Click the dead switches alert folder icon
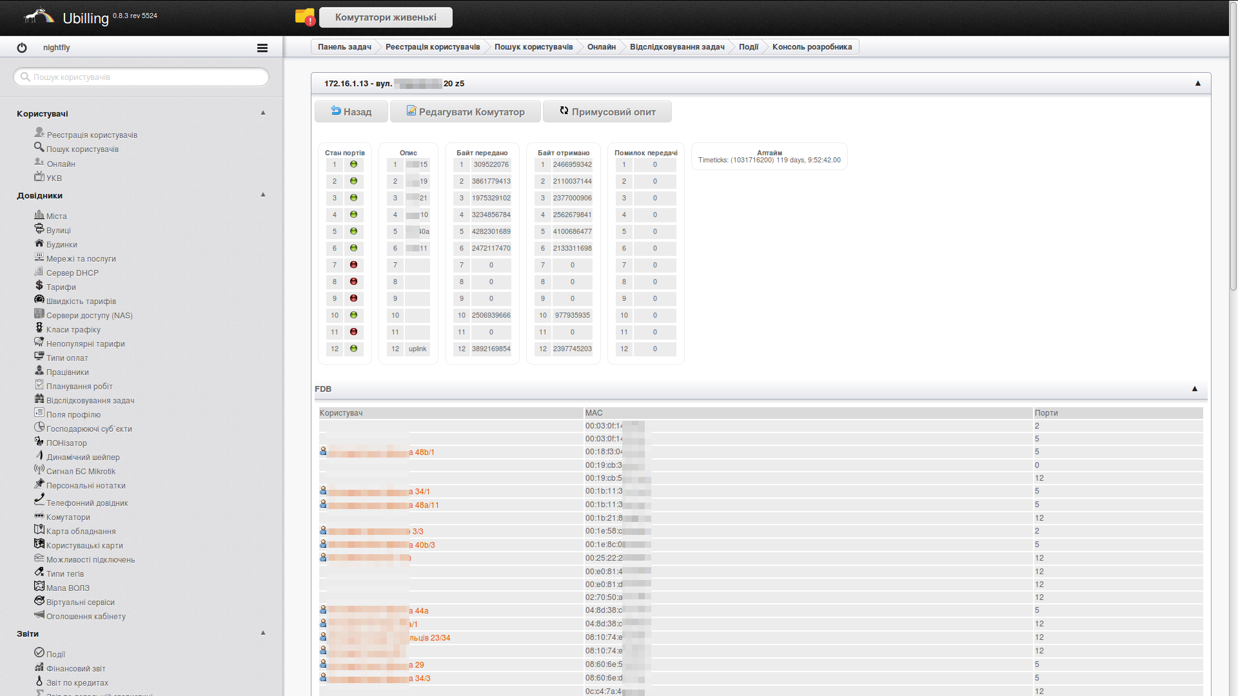1238x696 pixels. tap(304, 17)
